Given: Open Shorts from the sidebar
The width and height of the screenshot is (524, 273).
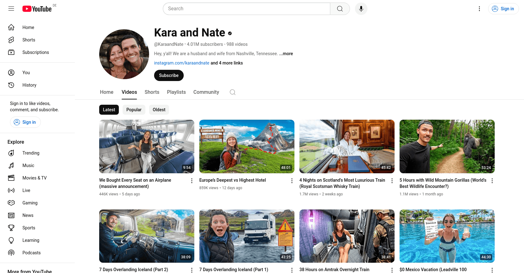Looking at the screenshot, I should (x=29, y=40).
